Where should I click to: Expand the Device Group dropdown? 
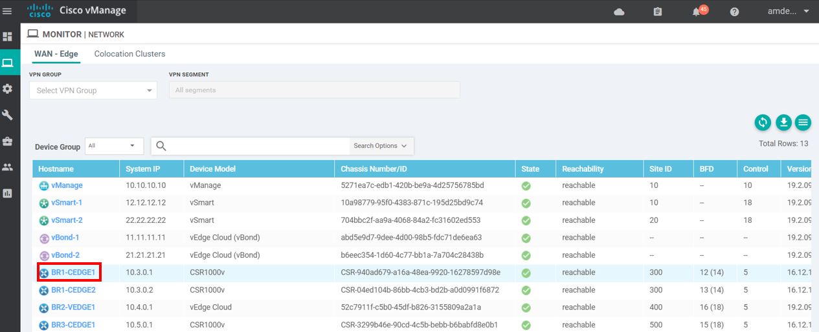pyautogui.click(x=114, y=146)
